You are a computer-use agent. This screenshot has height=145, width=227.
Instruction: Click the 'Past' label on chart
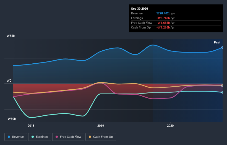217,42
